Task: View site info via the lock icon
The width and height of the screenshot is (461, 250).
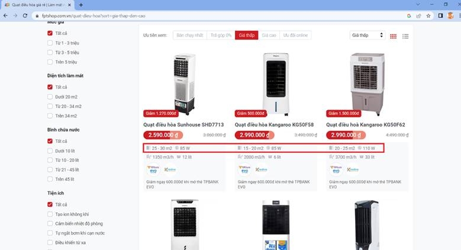Action: [37, 16]
